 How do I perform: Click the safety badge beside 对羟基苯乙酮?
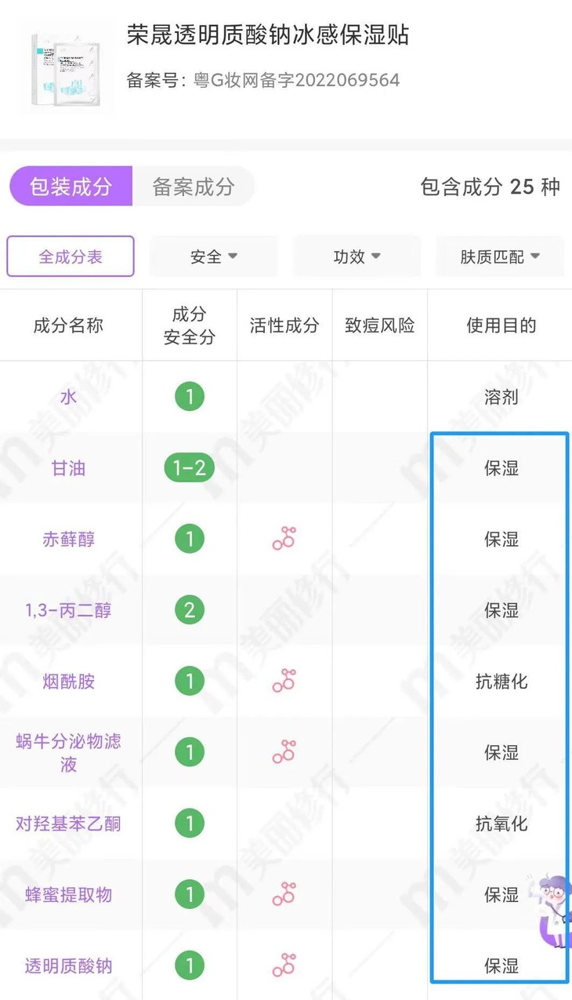tap(189, 824)
